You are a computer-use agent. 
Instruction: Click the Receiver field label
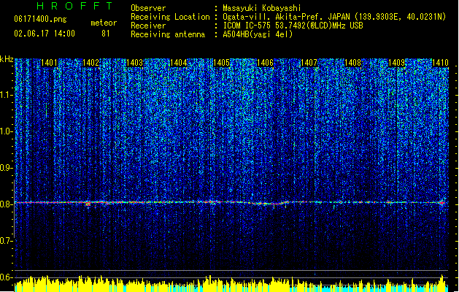coord(148,26)
